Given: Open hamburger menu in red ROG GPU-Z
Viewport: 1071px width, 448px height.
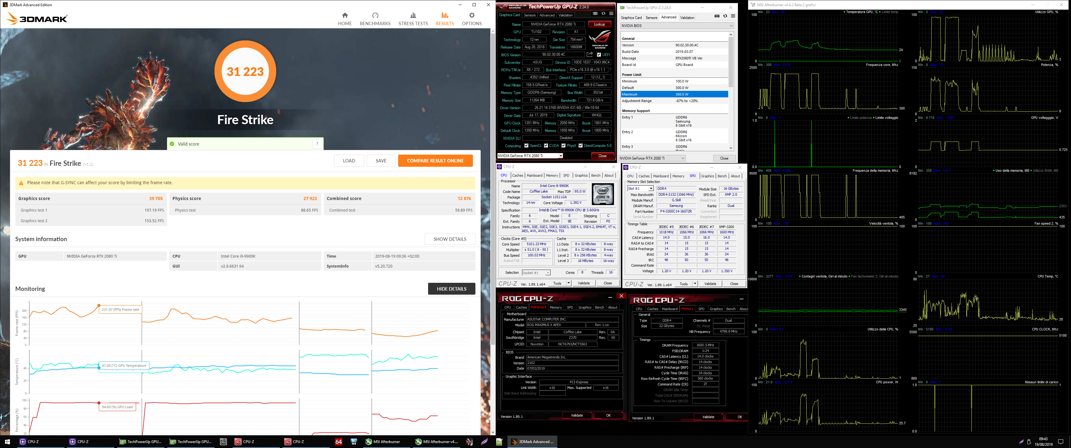Looking at the screenshot, I should (x=611, y=14).
